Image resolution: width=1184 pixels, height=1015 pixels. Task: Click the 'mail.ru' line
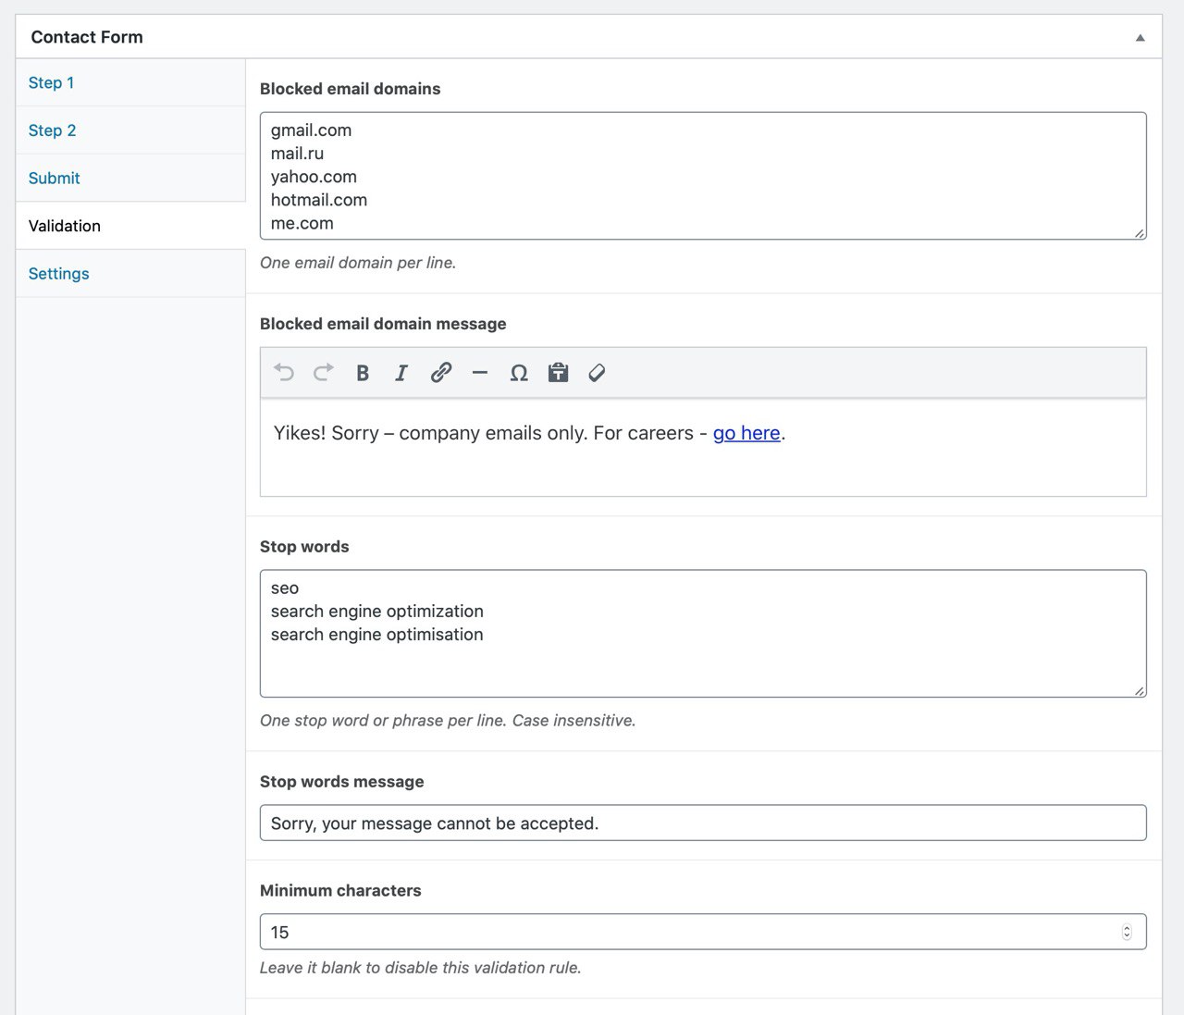[297, 154]
